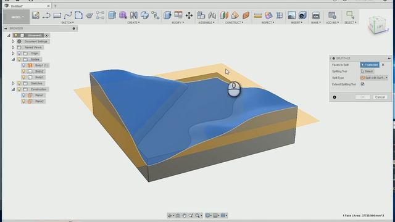Toggle visibility bulb for Plane1
Screen dimensions: 395x222
click(x=23, y=95)
